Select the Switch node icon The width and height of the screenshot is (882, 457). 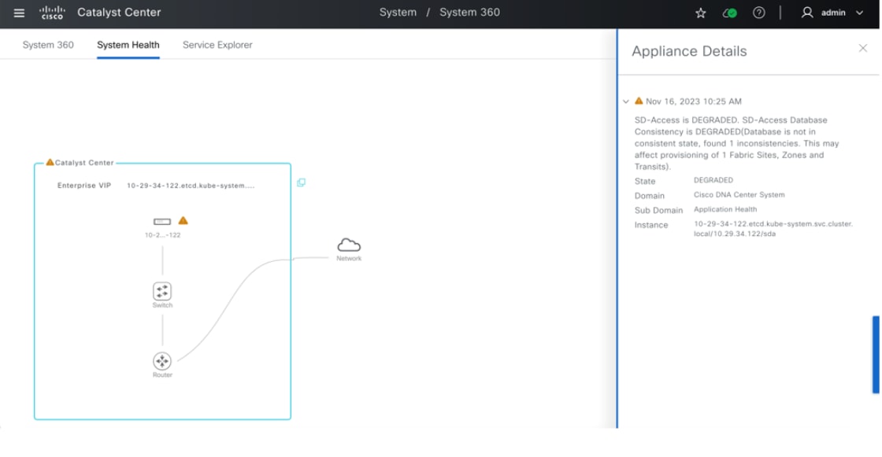[x=162, y=291]
